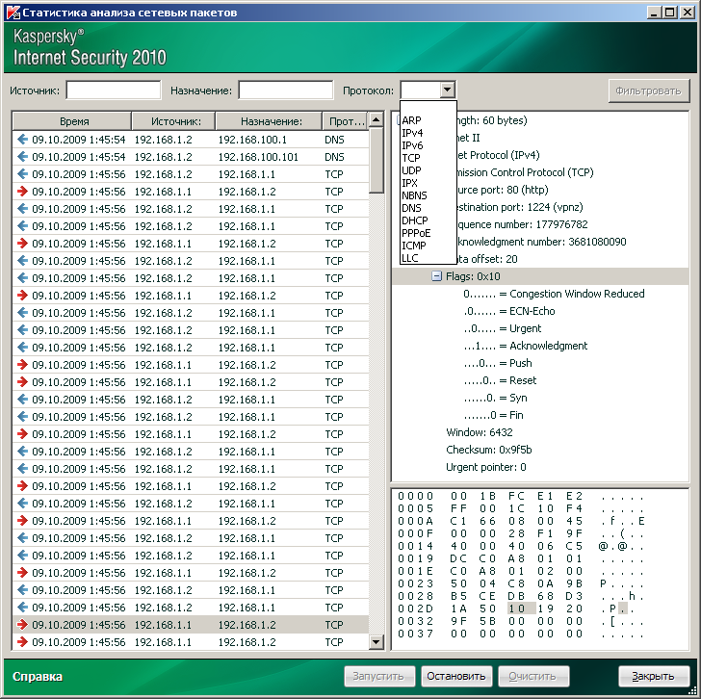This screenshot has height=699, width=701.
Task: Select the Urgent flag line
Action: tap(503, 328)
